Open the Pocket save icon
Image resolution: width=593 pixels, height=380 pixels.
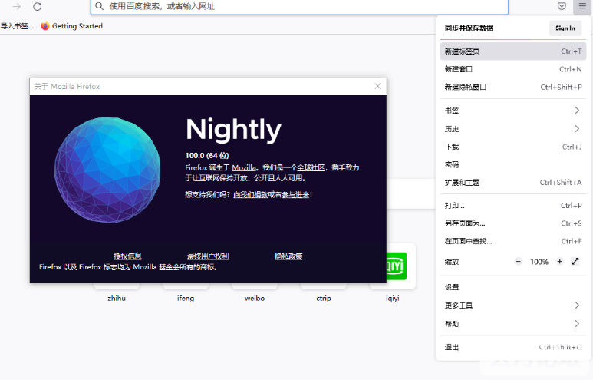tap(562, 6)
